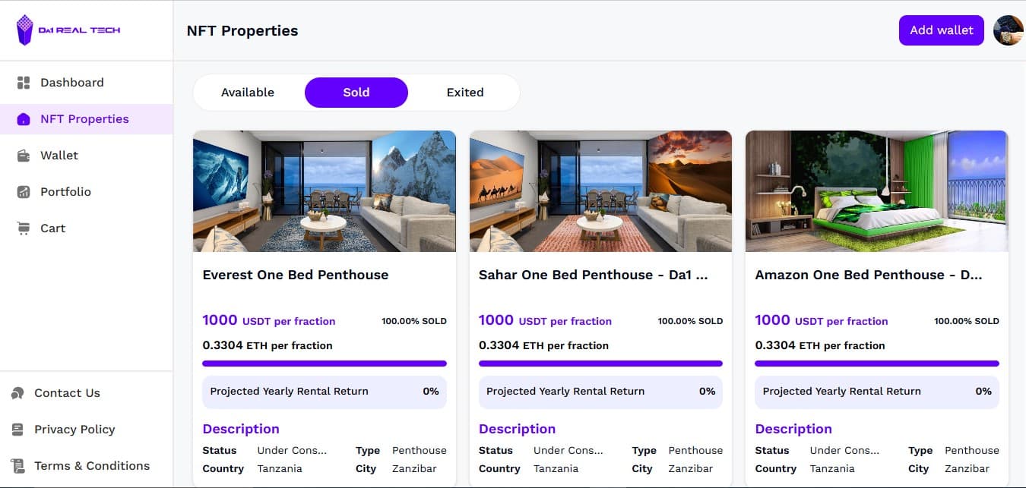Select the Dashboard icon in the sidebar
Viewport: 1026px width, 488px height.
coord(24,82)
